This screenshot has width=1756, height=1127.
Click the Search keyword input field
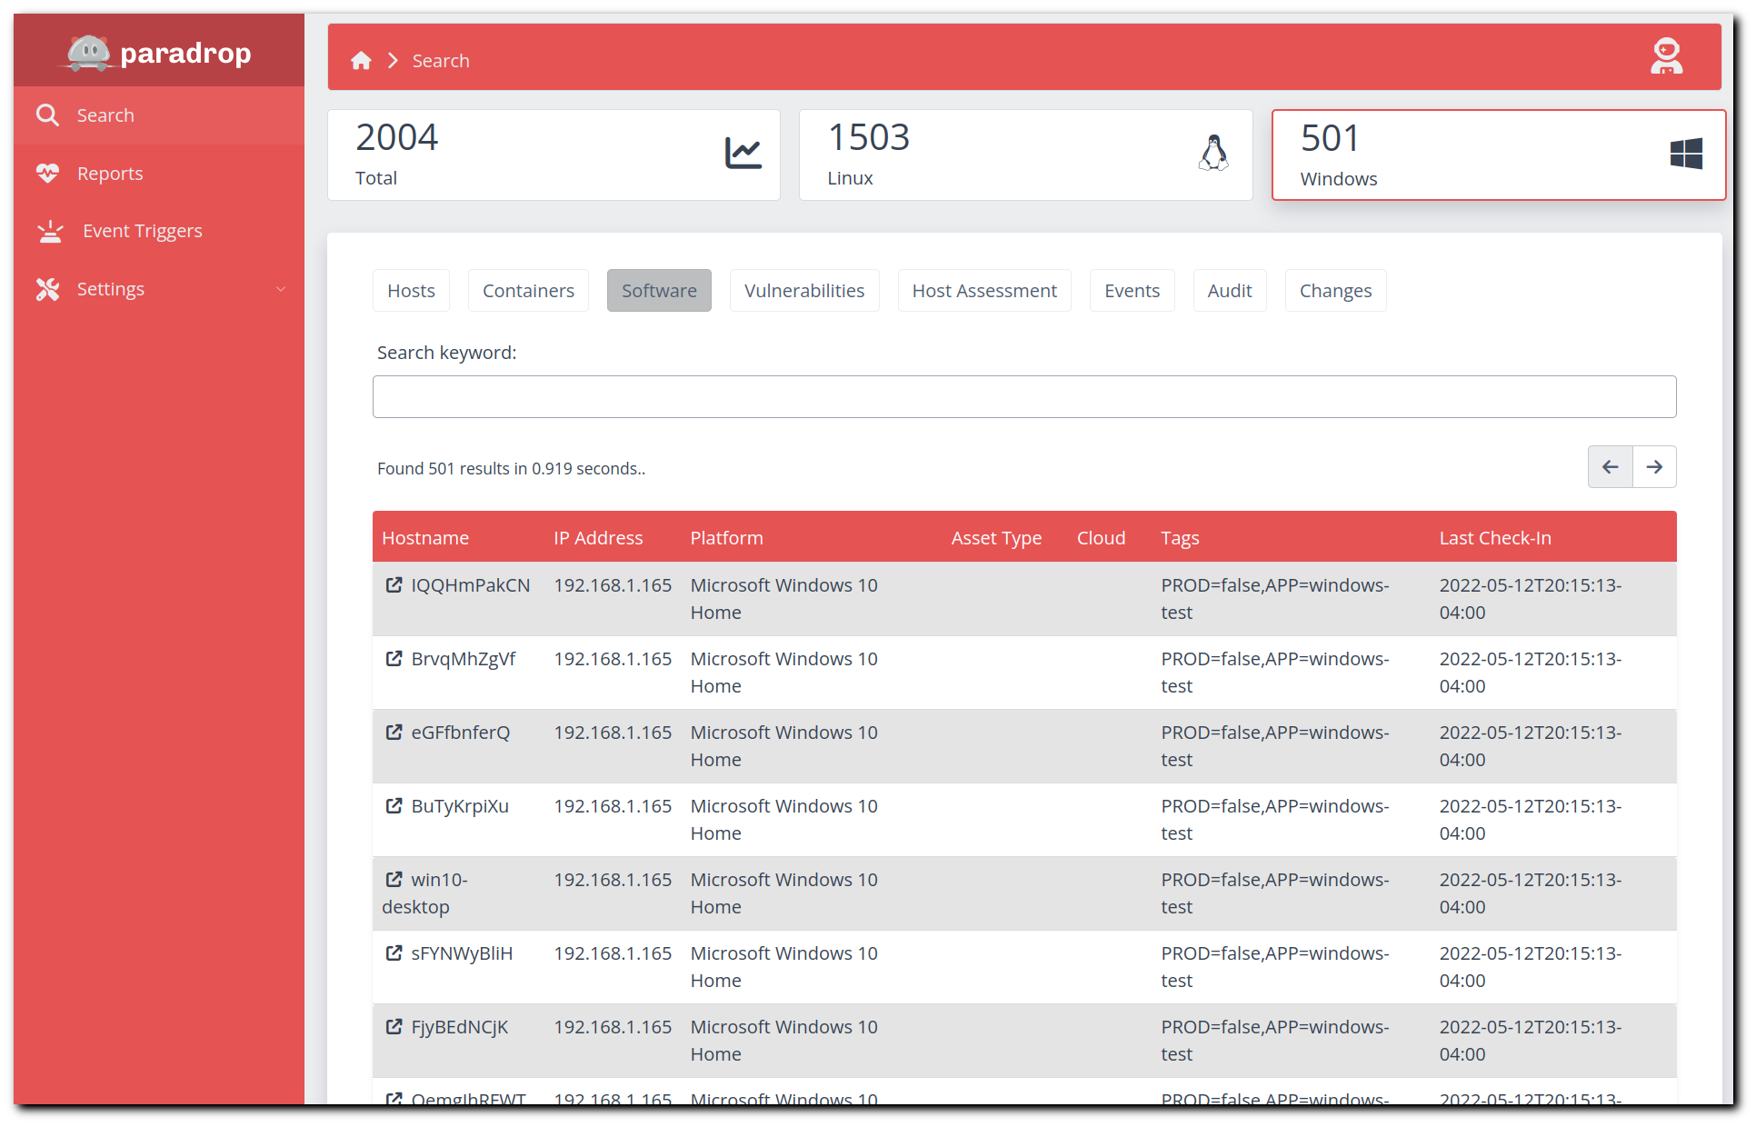tap(1025, 394)
